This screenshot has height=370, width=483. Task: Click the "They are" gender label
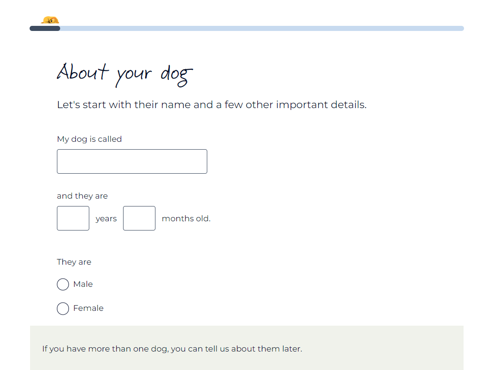tap(74, 262)
